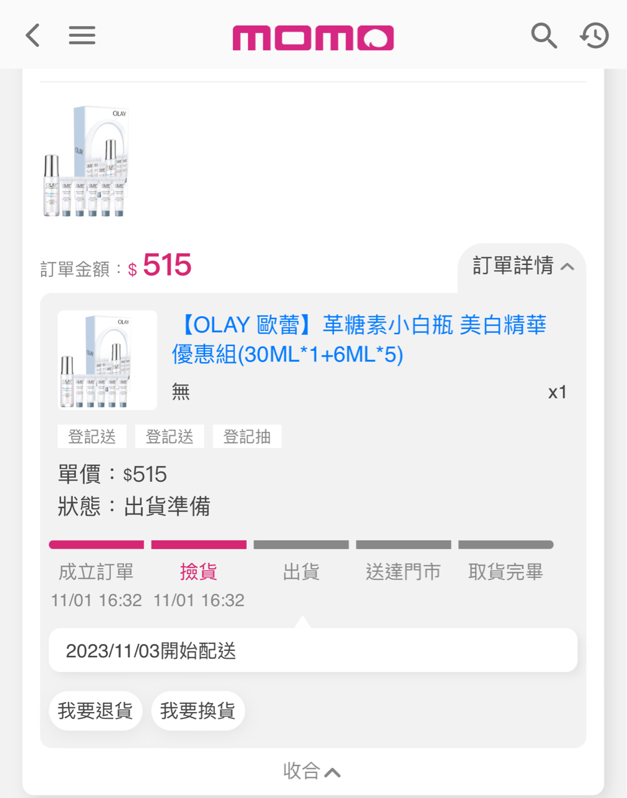Select the first 登記送 tag
The image size is (627, 798).
click(92, 436)
